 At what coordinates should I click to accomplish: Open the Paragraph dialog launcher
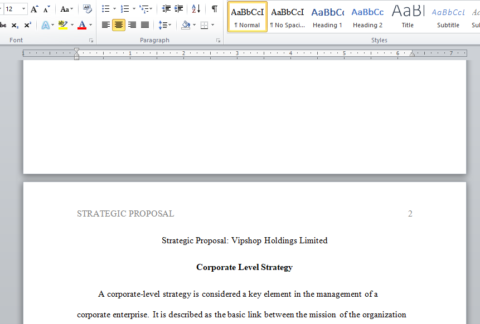(219, 40)
